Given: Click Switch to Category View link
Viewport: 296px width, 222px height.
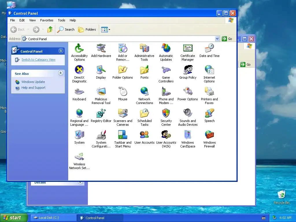Looking at the screenshot, I should 38,60.
